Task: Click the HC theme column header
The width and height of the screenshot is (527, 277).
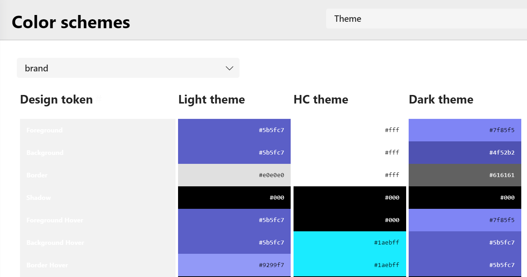Action: tap(321, 99)
